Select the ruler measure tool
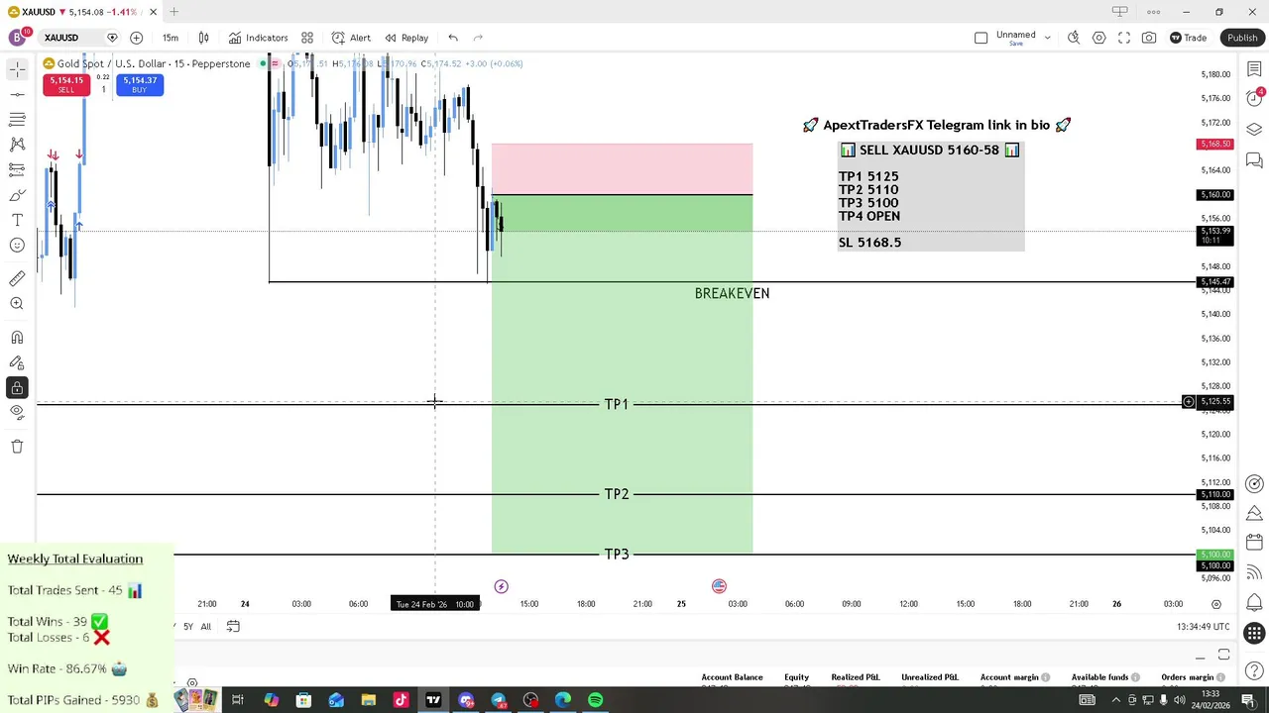The height and width of the screenshot is (713, 1269). click(x=17, y=279)
